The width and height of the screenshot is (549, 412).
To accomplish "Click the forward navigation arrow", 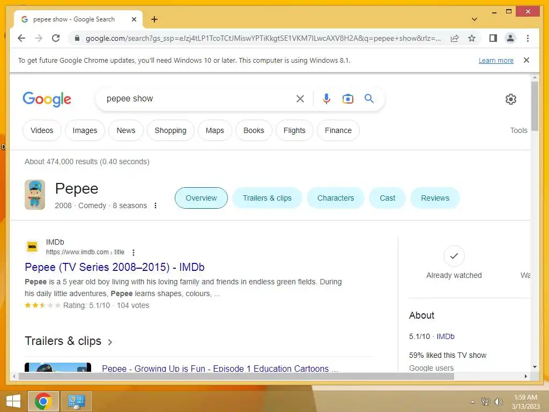I will coord(39,38).
